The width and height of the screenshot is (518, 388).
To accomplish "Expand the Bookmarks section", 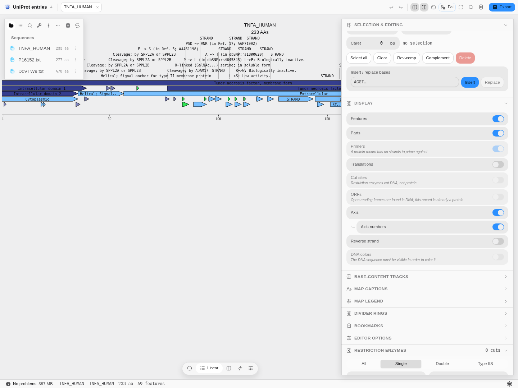I will (x=427, y=326).
